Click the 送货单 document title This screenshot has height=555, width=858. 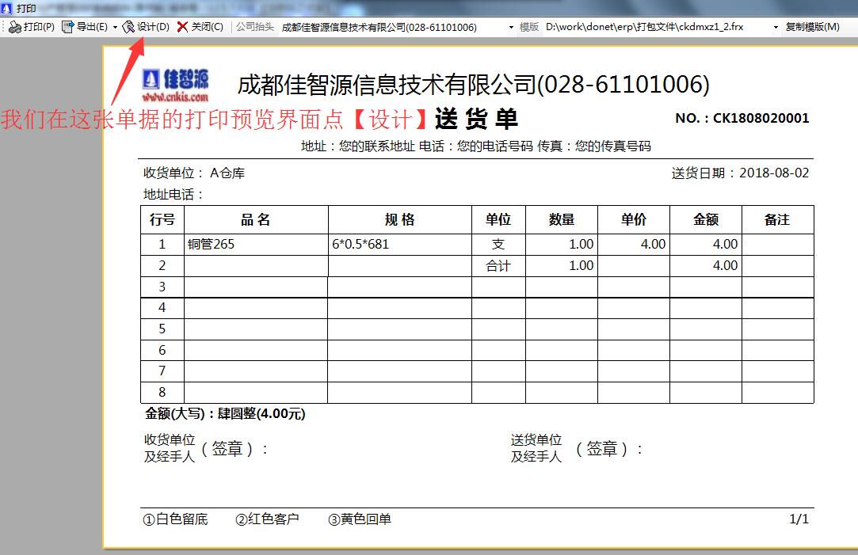pos(475,119)
